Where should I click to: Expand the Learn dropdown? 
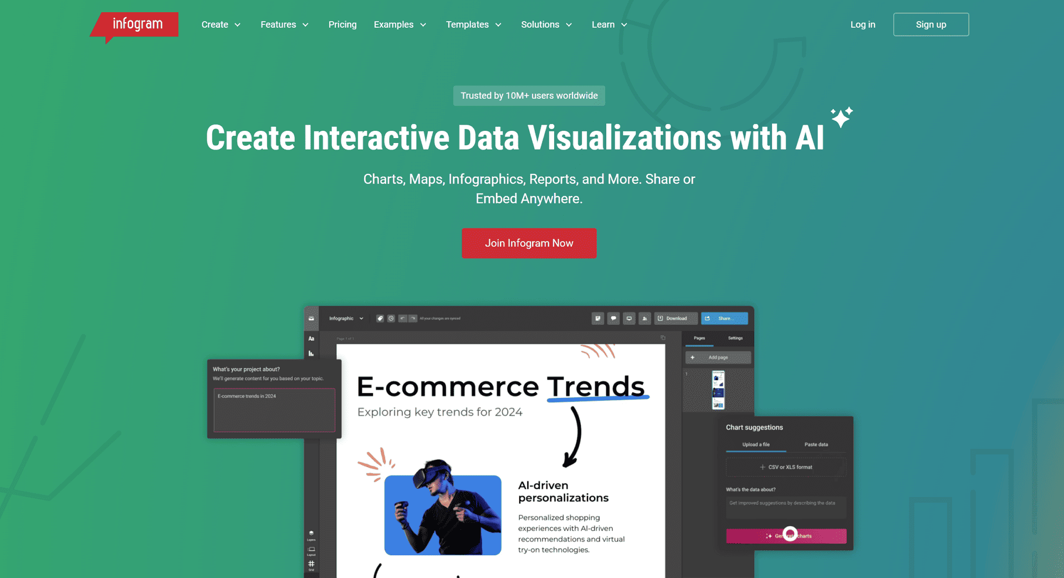(x=609, y=24)
